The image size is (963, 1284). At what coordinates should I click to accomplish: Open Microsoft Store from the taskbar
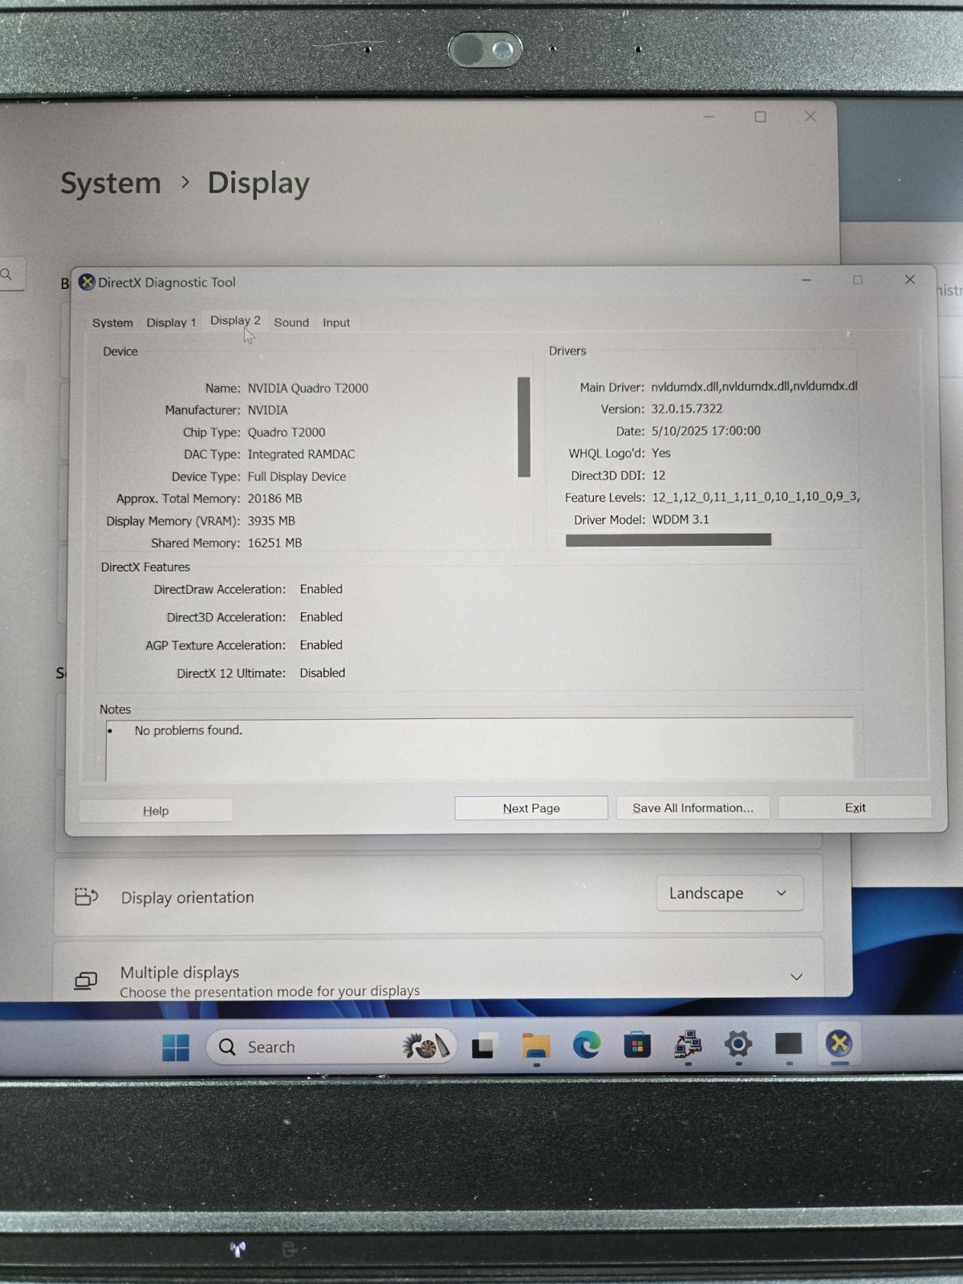(x=637, y=1045)
